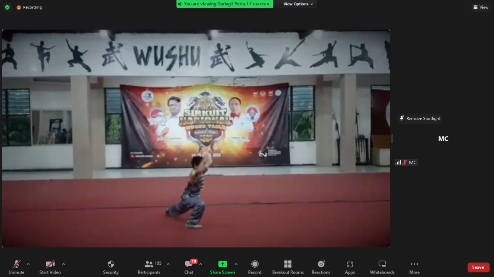Screen dimensions: 494x277
Task: Expand Share Screen options arrow
Action: pos(236,264)
